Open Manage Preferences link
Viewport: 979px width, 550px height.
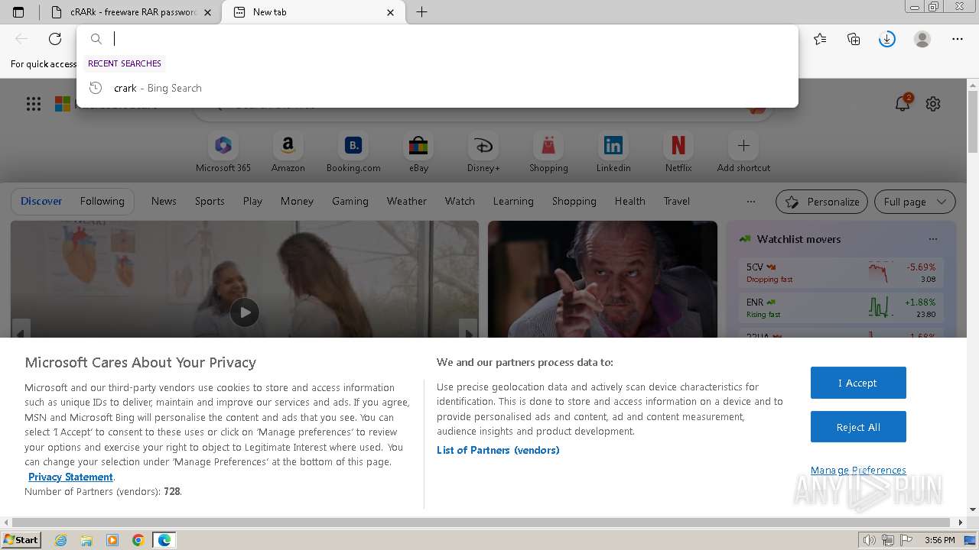tap(858, 471)
